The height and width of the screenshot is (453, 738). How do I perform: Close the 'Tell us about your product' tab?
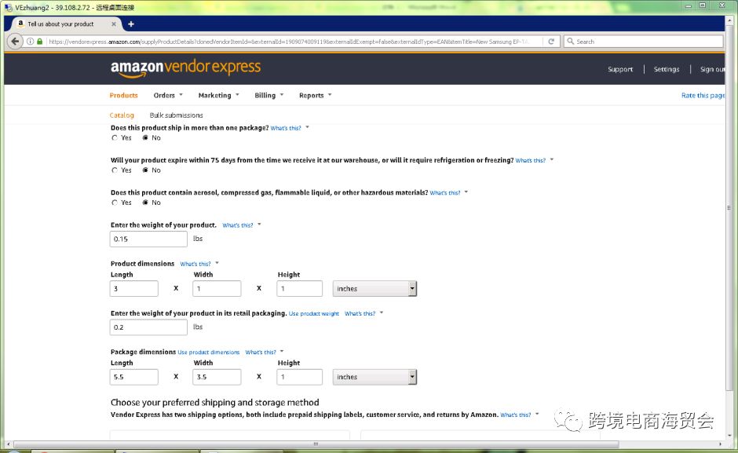[113, 24]
